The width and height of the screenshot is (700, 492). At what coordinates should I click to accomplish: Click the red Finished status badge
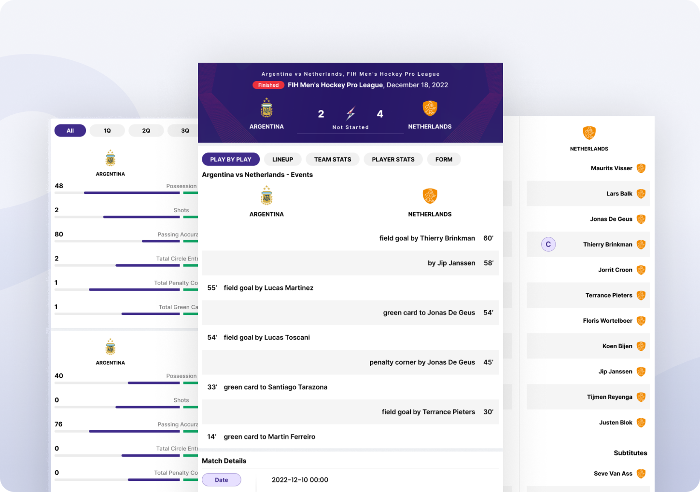pos(268,85)
